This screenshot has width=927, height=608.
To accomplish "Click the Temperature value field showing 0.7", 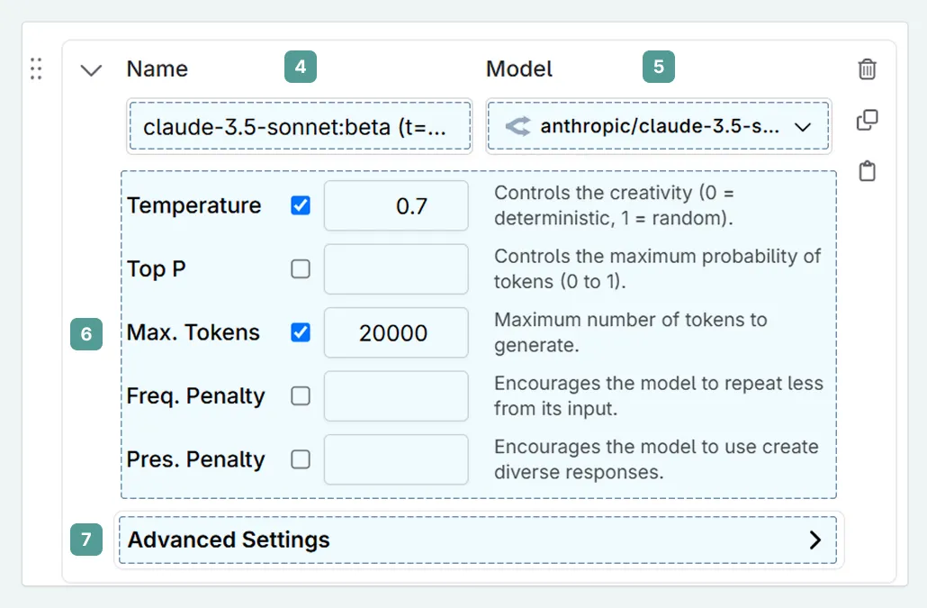I will pyautogui.click(x=396, y=205).
